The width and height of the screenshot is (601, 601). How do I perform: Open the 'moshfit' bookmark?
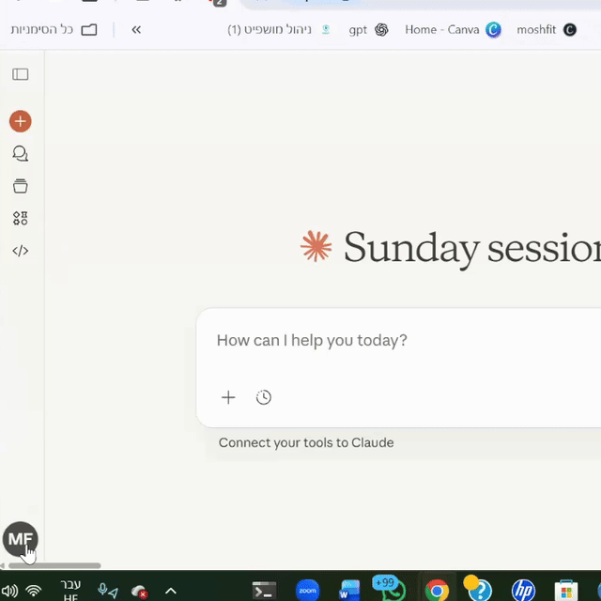546,30
